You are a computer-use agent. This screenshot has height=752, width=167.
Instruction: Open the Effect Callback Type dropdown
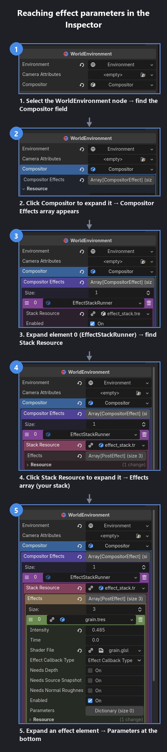tap(115, 660)
